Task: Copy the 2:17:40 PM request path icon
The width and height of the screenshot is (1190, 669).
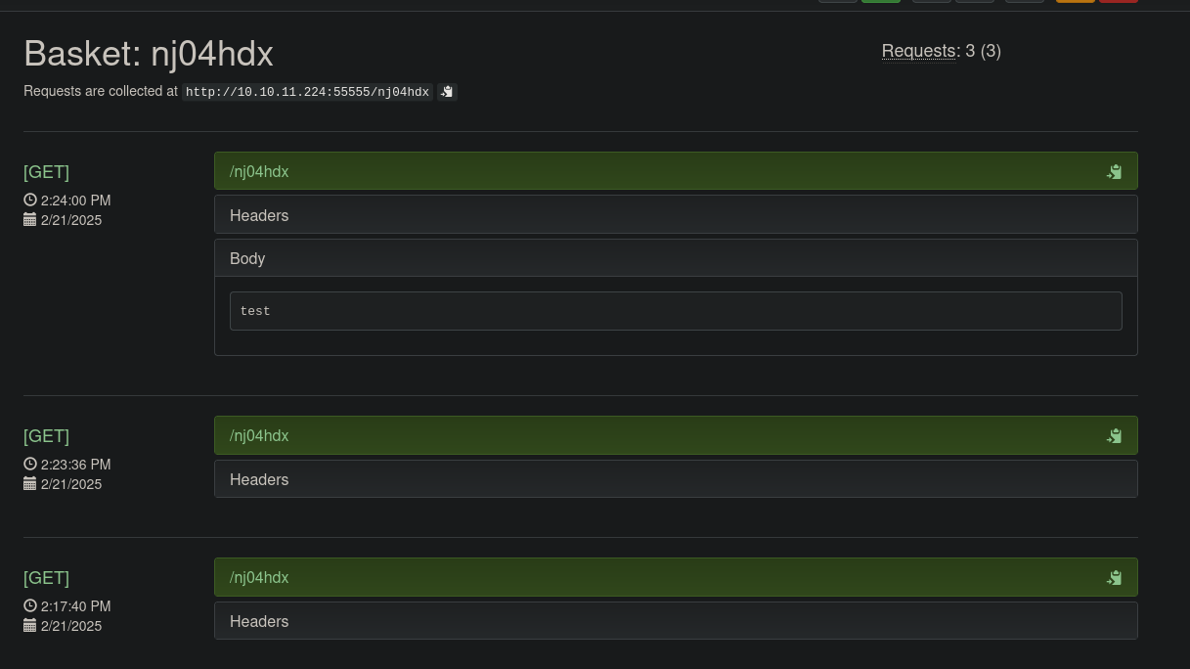Action: (x=1114, y=578)
